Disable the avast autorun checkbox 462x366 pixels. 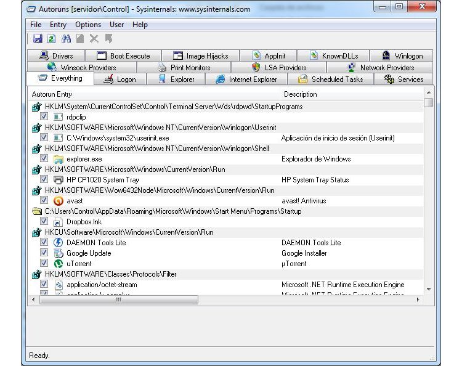44,200
